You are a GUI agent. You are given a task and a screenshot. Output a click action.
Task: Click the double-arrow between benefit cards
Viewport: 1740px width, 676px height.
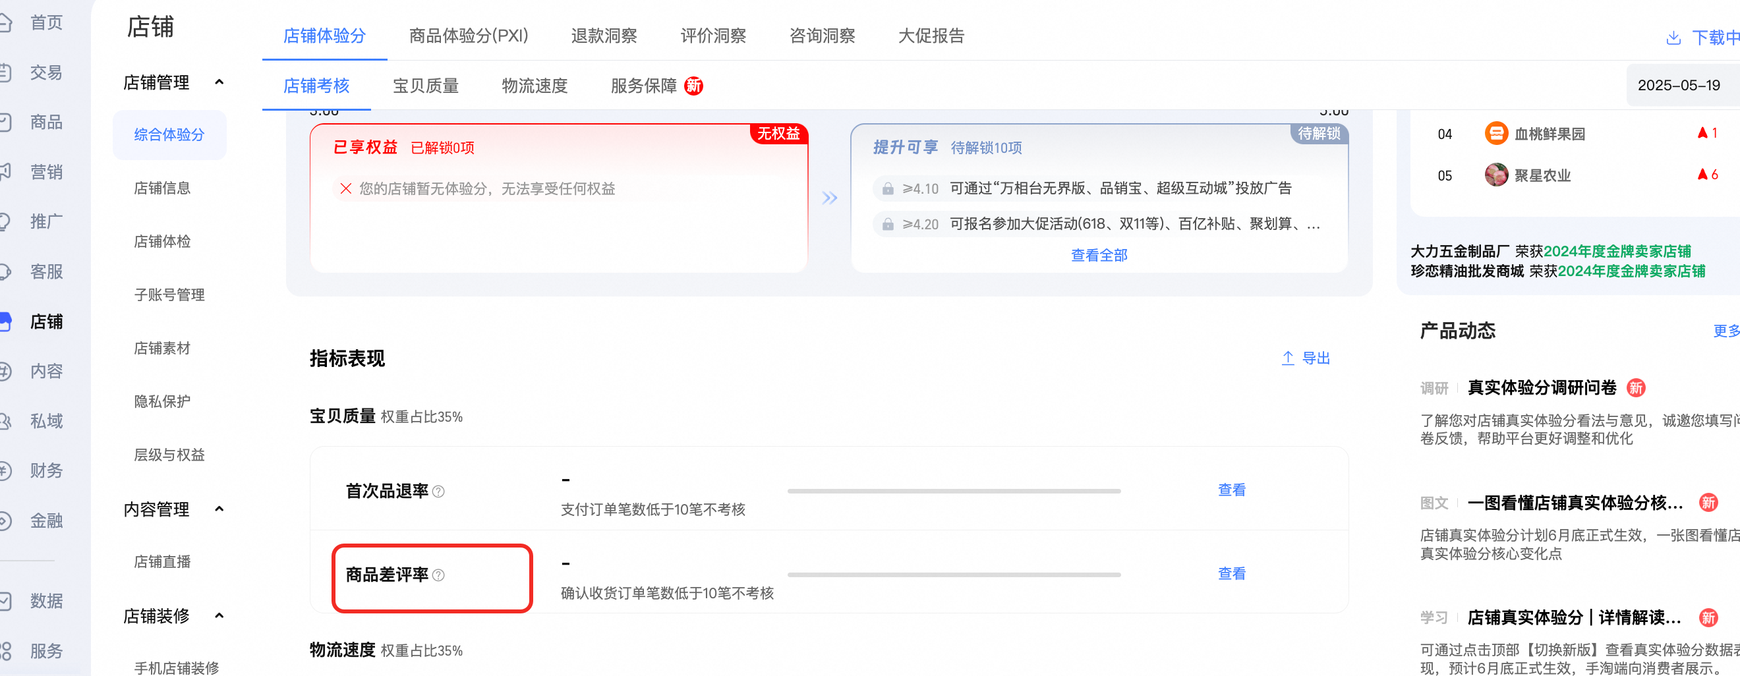click(x=830, y=198)
